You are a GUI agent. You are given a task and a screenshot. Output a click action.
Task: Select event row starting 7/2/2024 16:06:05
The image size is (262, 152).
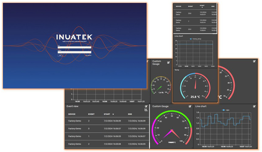107,136
